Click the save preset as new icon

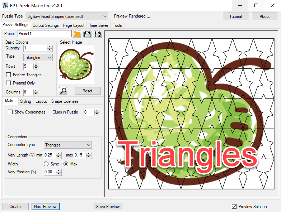tap(98, 34)
